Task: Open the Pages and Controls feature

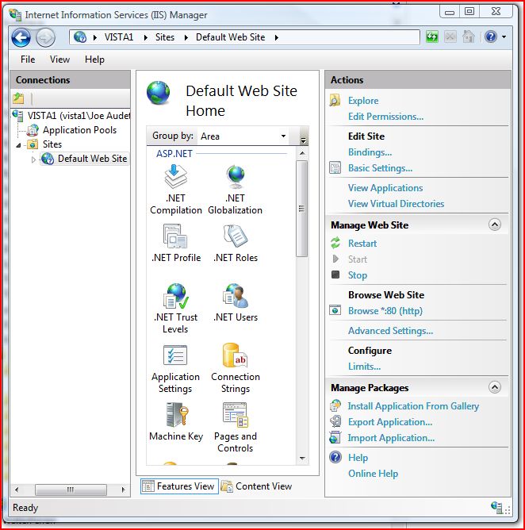Action: (236, 428)
